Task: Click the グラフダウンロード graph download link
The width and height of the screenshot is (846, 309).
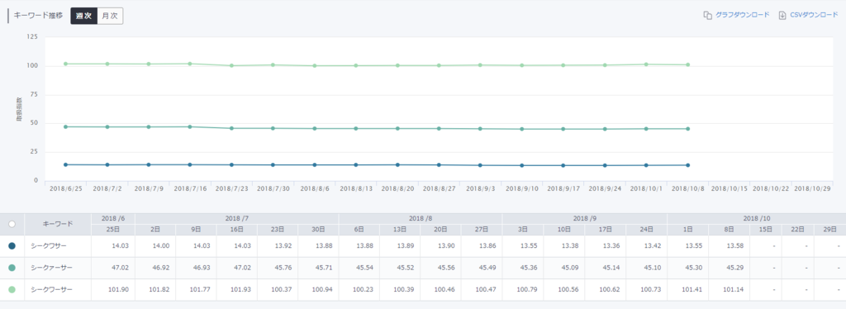Action: click(742, 15)
